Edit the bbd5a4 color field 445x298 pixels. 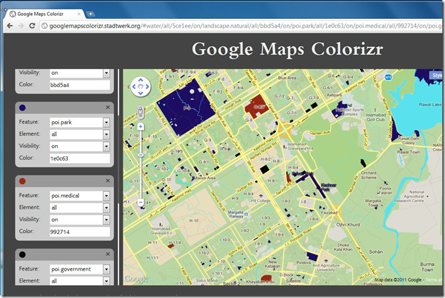[x=80, y=85]
